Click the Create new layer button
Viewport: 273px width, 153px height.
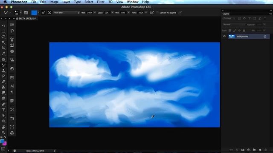pos(260,150)
